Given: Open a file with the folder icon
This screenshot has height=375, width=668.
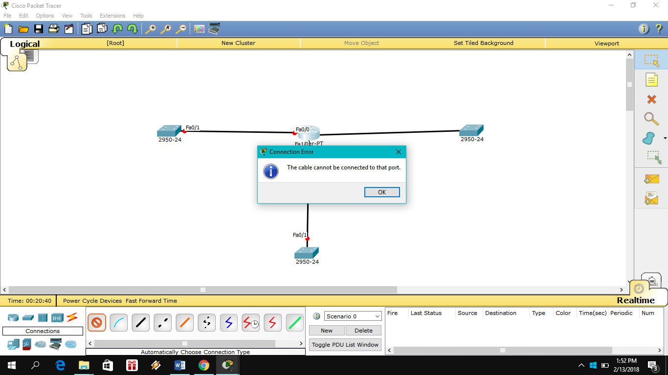Looking at the screenshot, I should 23,29.
